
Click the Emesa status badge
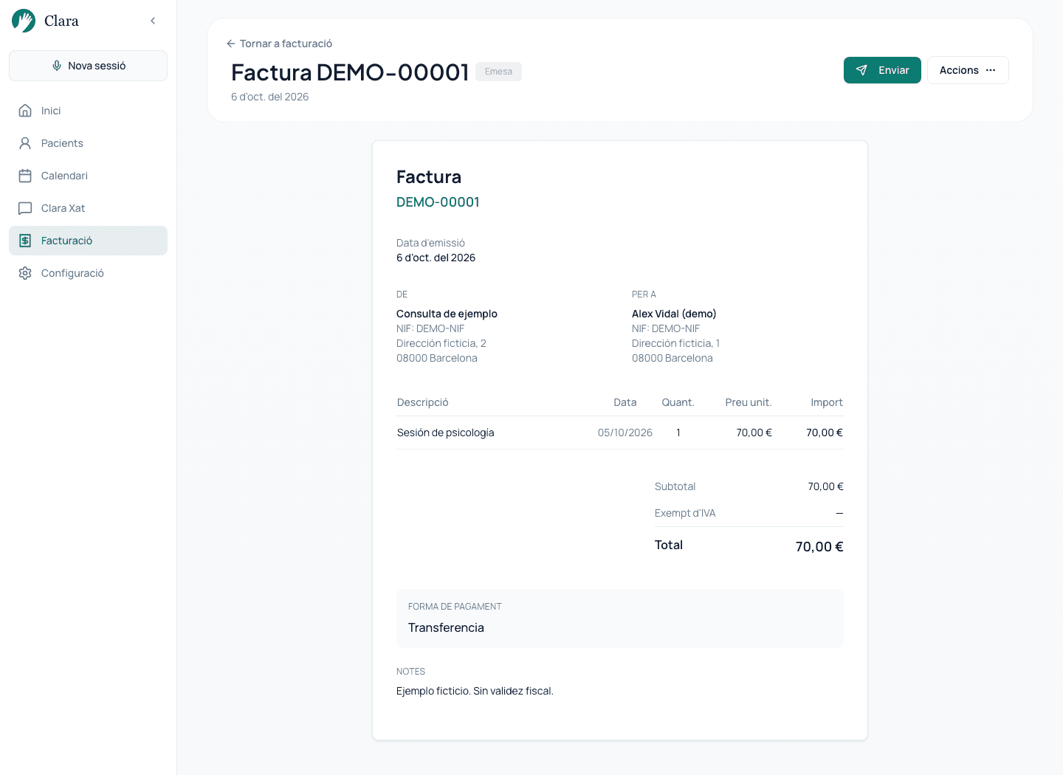pos(498,72)
